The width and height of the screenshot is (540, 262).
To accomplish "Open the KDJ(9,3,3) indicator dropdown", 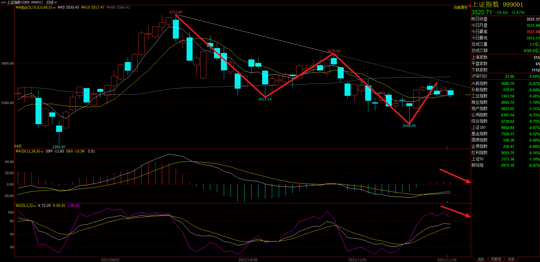I will (35, 206).
